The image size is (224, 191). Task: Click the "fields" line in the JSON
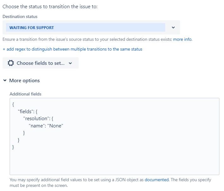pos(27,112)
